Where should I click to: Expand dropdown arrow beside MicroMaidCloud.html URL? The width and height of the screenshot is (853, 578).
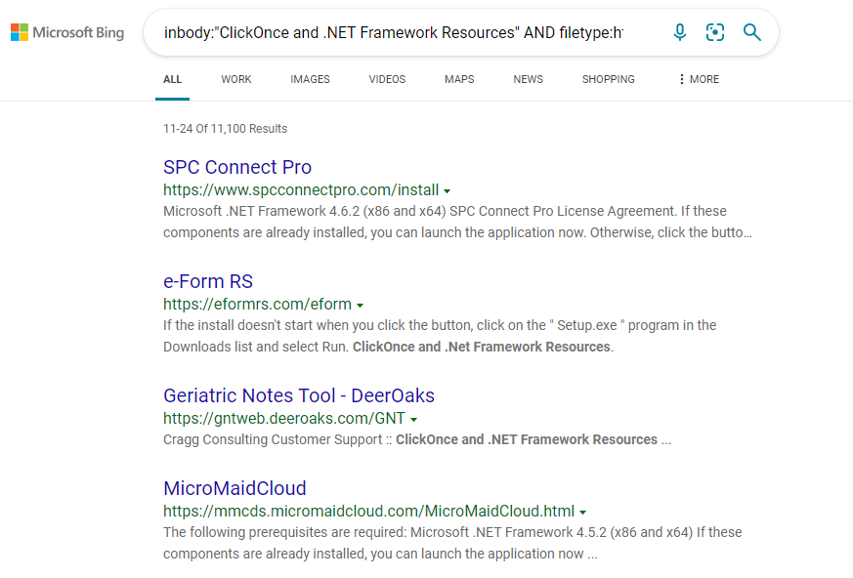pos(583,512)
